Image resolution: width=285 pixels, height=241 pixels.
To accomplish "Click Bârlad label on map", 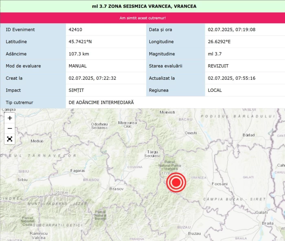I will tap(248, 135).
